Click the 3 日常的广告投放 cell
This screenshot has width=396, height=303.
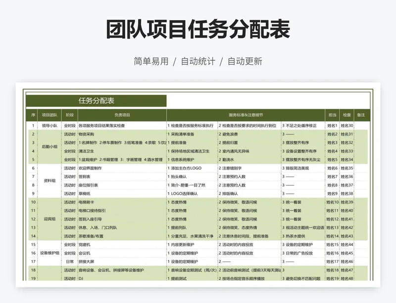(x=303, y=253)
